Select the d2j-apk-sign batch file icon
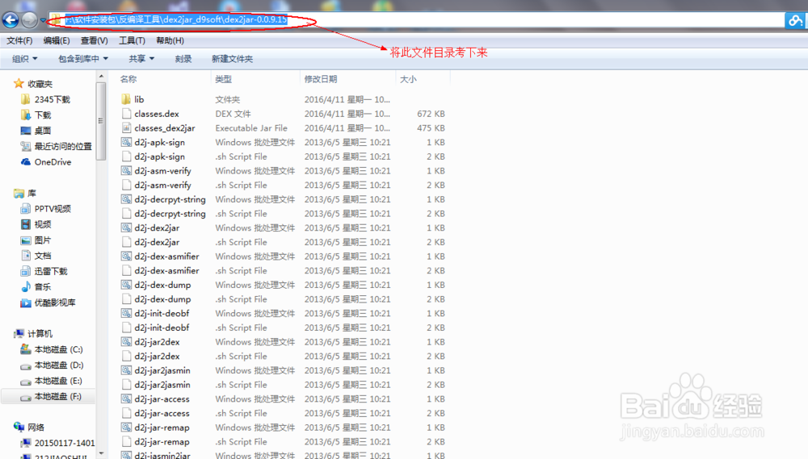The width and height of the screenshot is (808, 459). [x=126, y=143]
